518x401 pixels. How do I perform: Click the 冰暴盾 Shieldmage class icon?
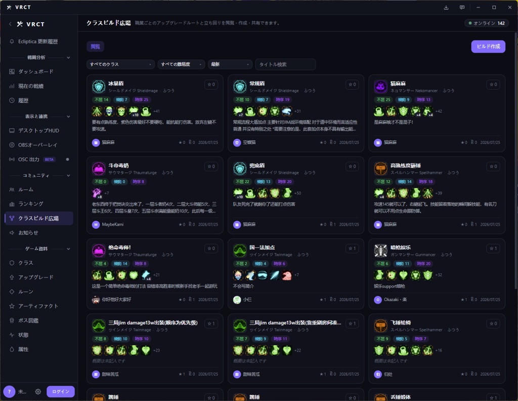[x=99, y=87]
